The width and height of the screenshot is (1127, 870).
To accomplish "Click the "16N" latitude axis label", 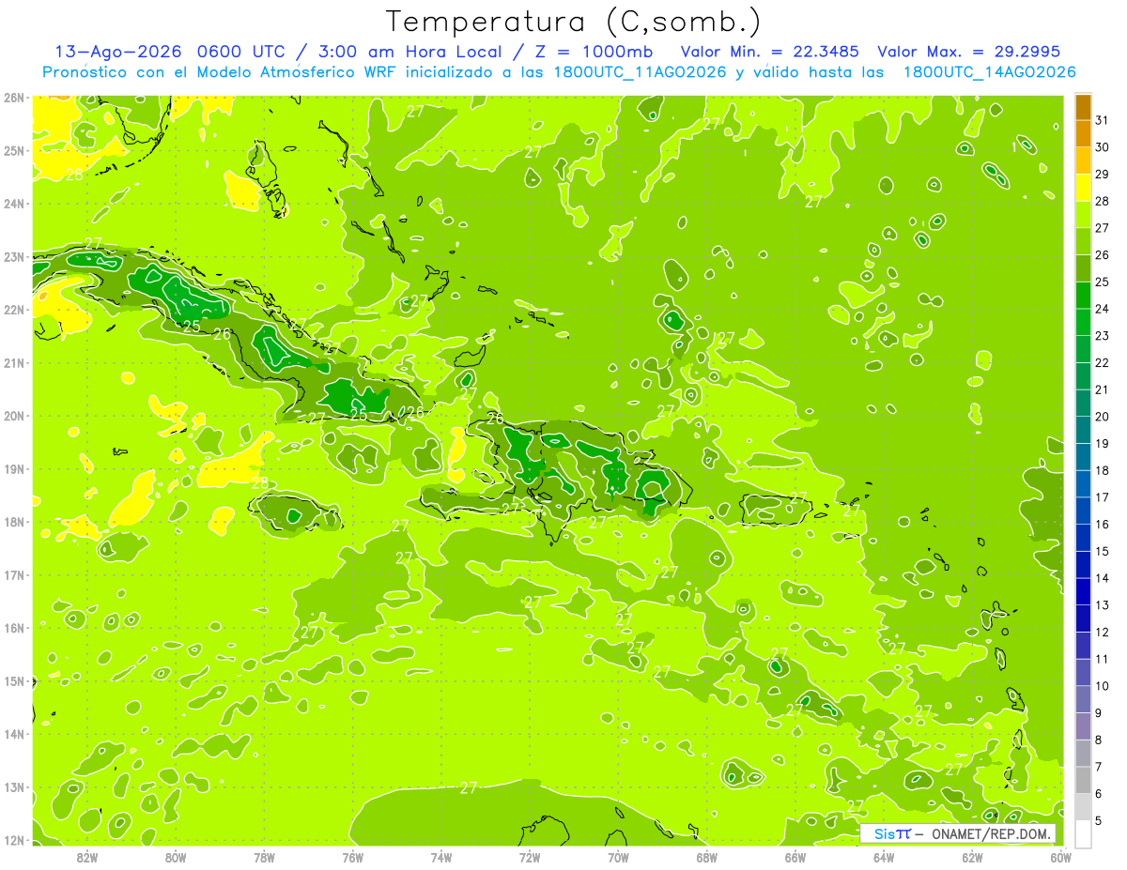I will click(x=14, y=628).
